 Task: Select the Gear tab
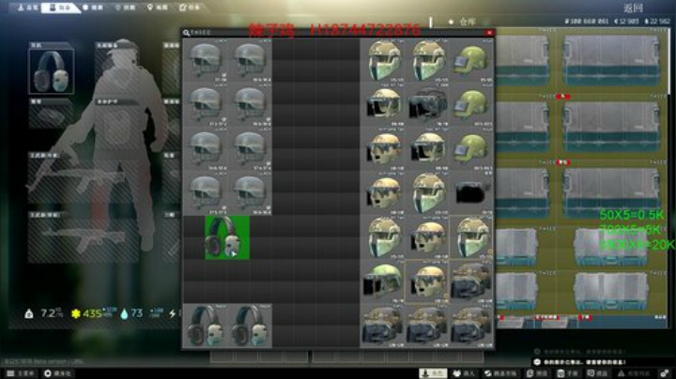pos(60,8)
